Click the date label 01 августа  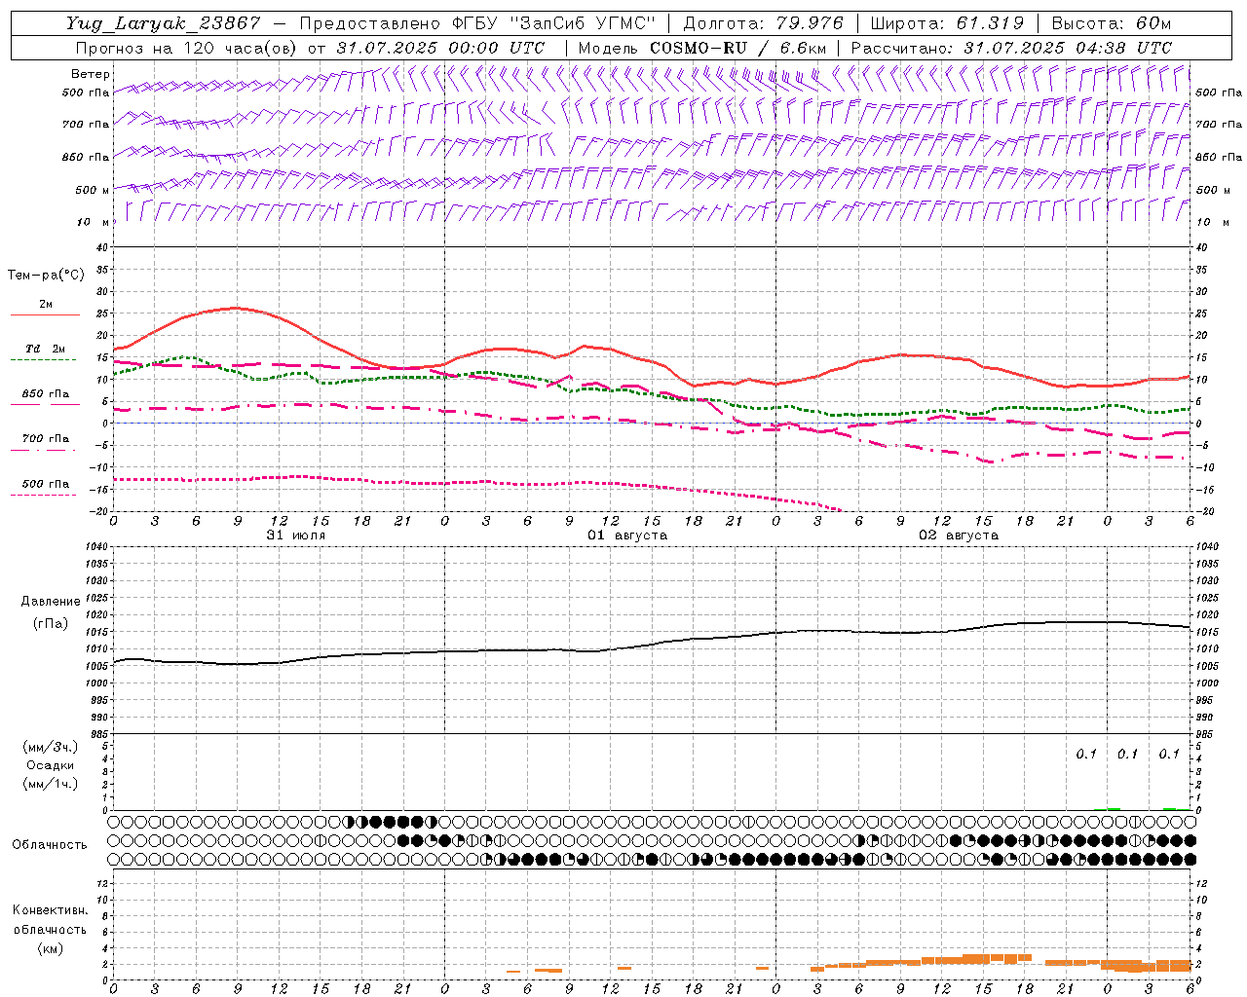click(627, 535)
